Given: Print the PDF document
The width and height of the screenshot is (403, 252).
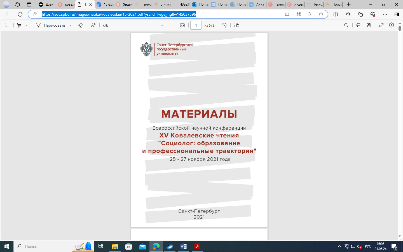Looking at the screenshot, I should pos(359,25).
